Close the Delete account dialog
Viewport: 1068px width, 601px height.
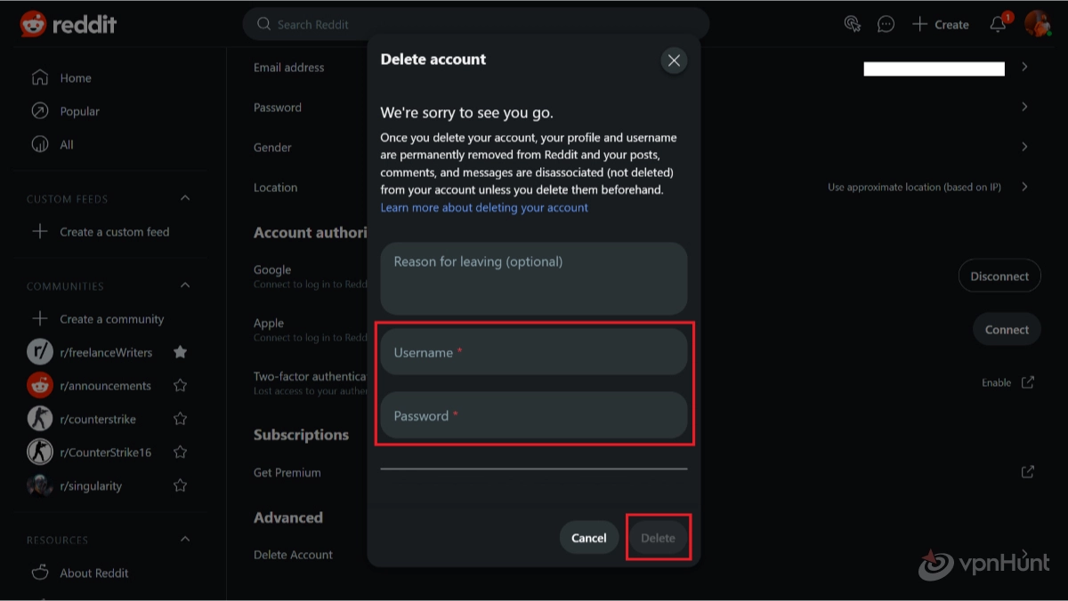point(674,60)
